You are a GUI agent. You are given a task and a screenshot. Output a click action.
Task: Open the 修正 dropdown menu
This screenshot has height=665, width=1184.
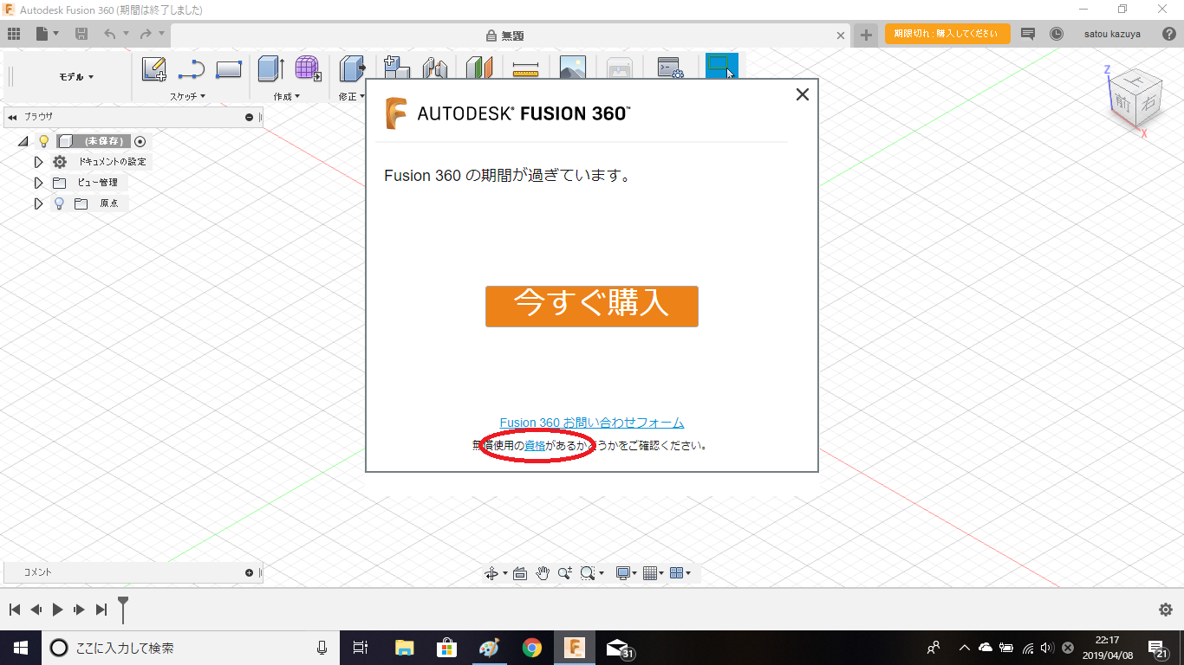click(352, 96)
